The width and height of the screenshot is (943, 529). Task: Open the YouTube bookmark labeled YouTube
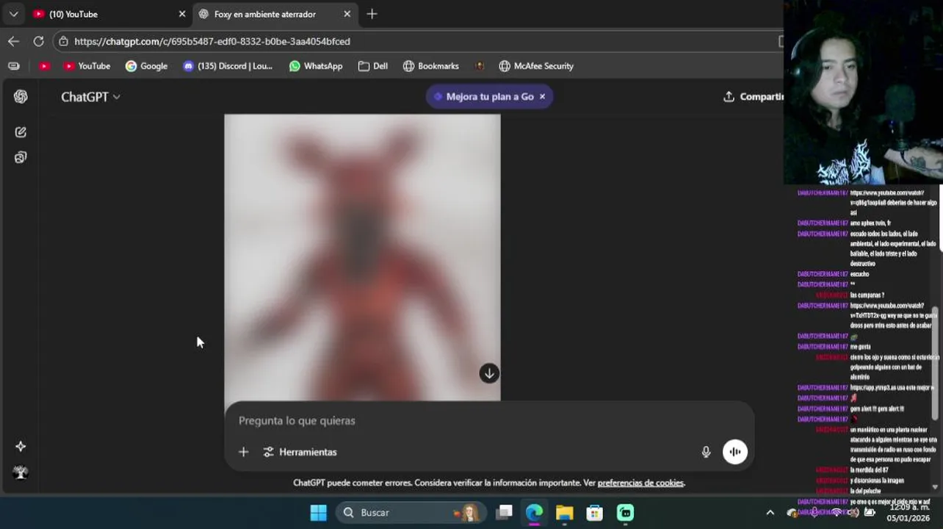(x=87, y=66)
